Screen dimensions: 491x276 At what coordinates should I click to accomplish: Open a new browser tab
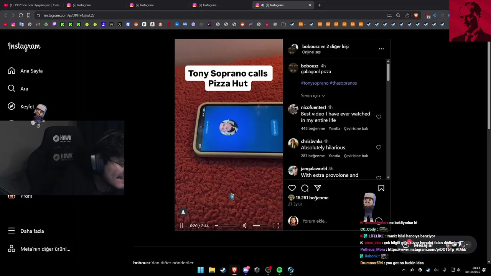point(320,5)
